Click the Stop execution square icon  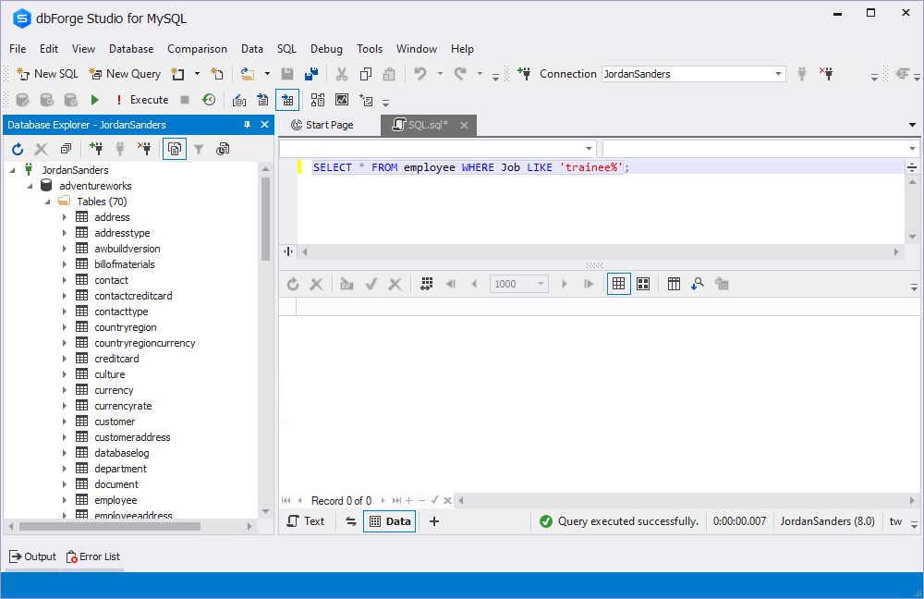point(185,100)
